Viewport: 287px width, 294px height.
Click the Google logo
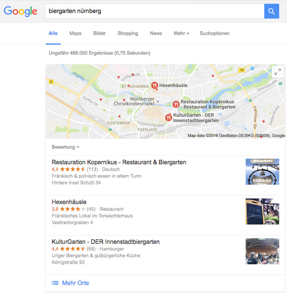pyautogui.click(x=20, y=11)
